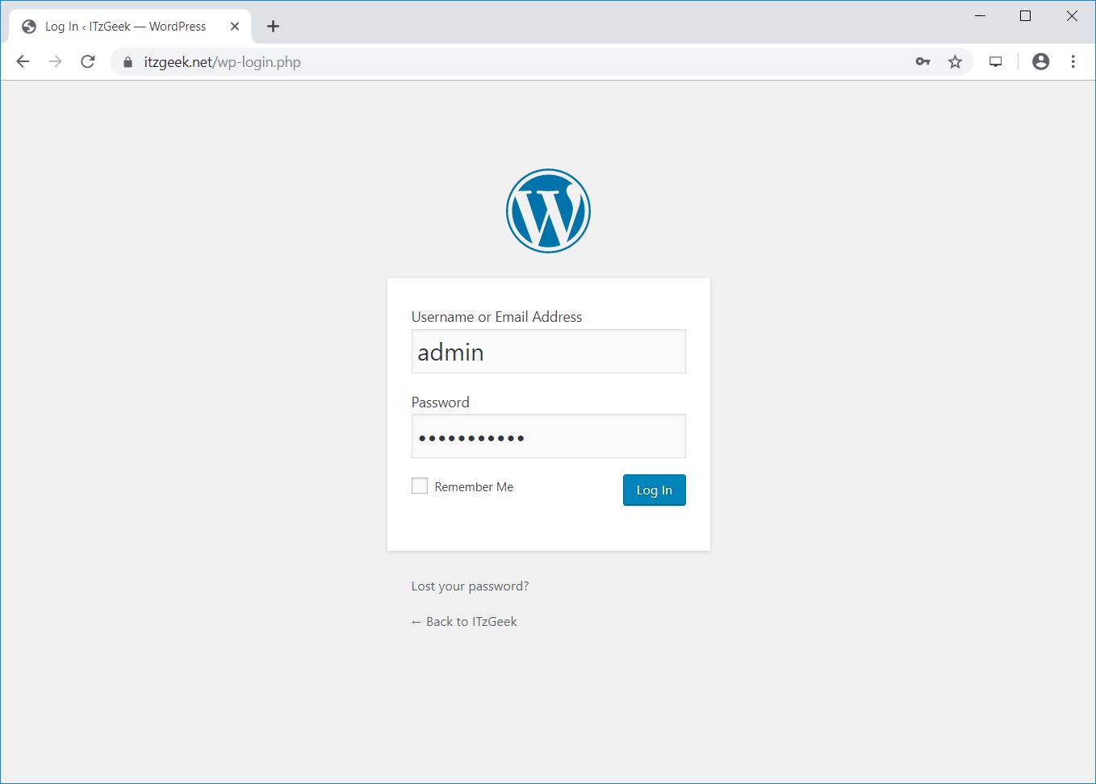Open a new tab with plus icon
This screenshot has width=1096, height=784.
[273, 27]
